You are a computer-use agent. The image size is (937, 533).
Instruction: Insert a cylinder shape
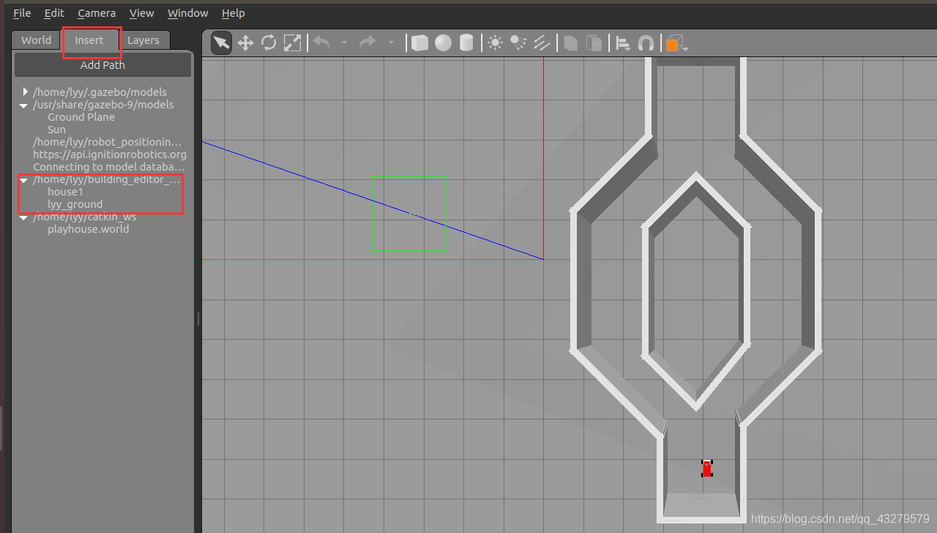tap(466, 43)
